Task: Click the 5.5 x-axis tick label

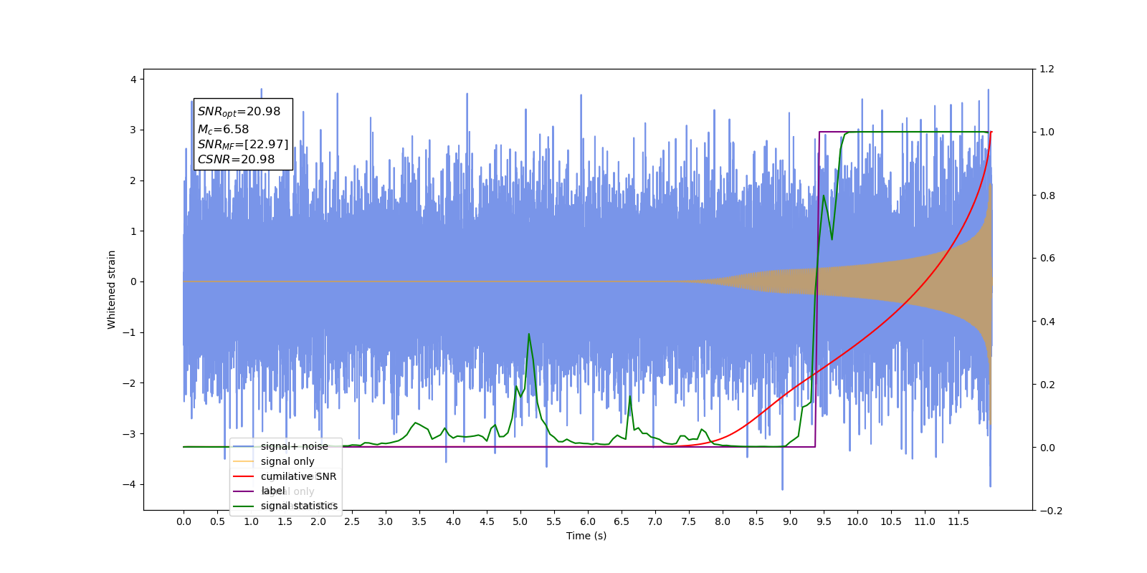Action: 554,521
